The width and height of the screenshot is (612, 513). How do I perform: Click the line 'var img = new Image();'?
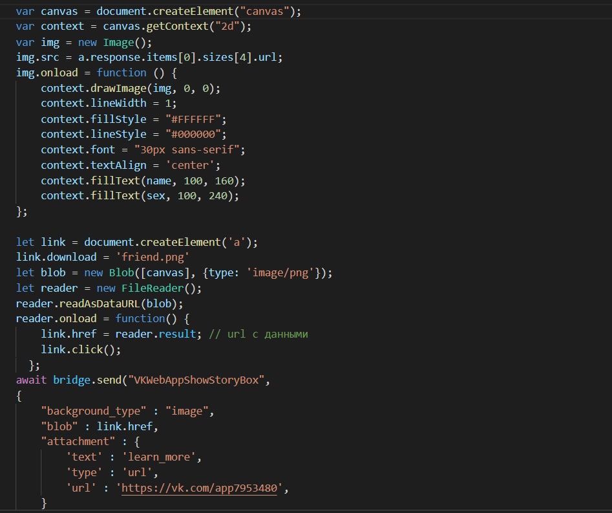coord(83,42)
